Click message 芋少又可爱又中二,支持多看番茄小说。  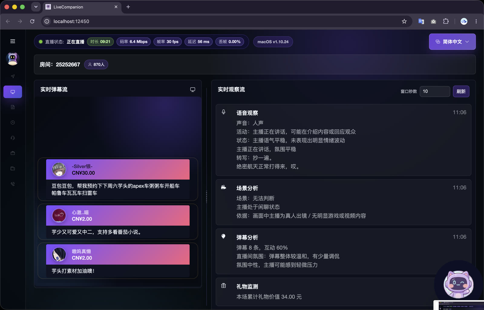[x=97, y=232]
